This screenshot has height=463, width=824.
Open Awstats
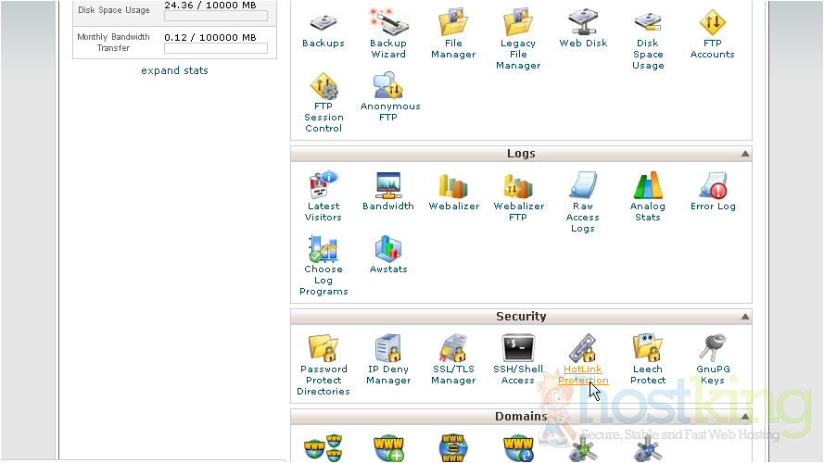(x=388, y=250)
